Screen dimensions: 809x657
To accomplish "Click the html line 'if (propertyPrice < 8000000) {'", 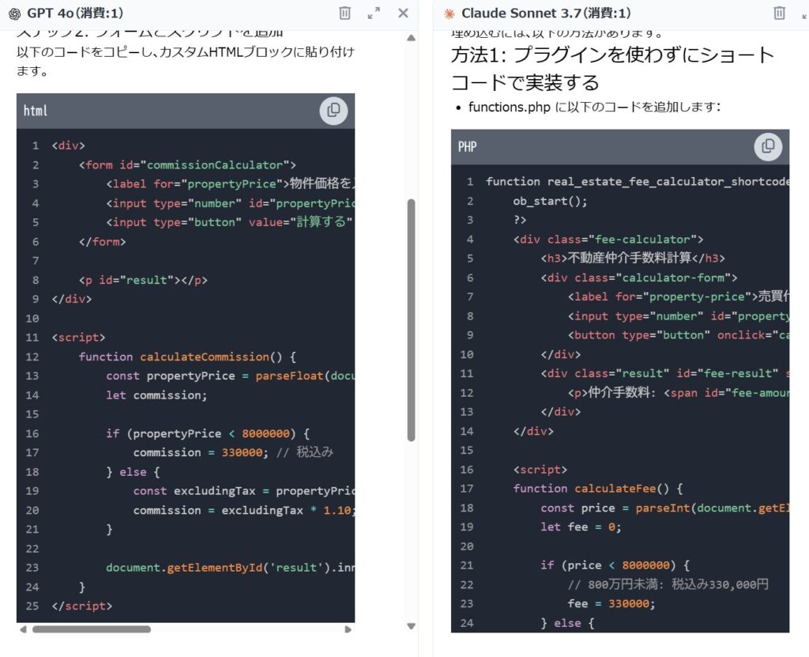I will point(208,433).
